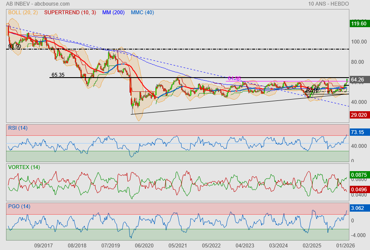Select the blue 73.15 RSI value tag
Image resolution: width=370 pixels, height=250 pixels.
pyautogui.click(x=358, y=132)
